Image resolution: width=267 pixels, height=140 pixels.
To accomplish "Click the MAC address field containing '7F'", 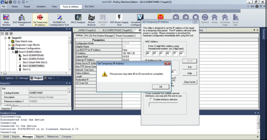I will (175, 53).
